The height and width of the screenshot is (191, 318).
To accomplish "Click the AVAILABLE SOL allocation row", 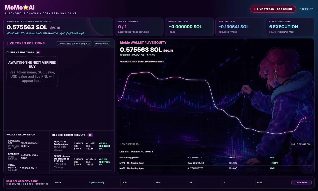I will point(26,144).
